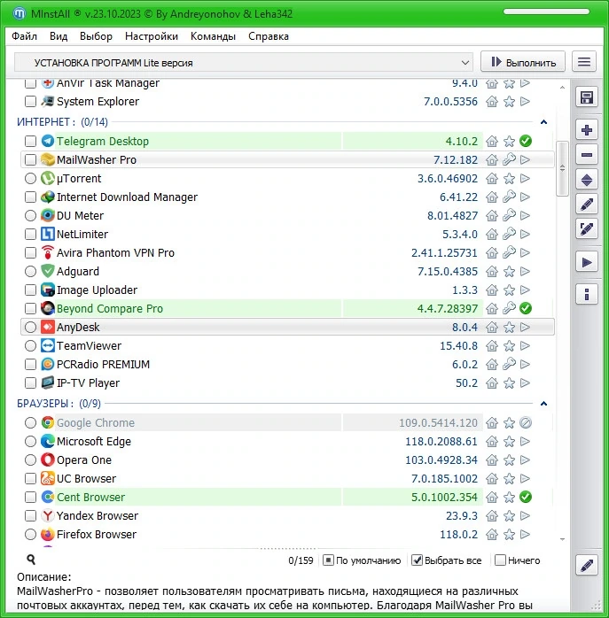This screenshot has height=618, width=609.
Task: Click the run arrow for Firefox Browser
Action: 525,535
